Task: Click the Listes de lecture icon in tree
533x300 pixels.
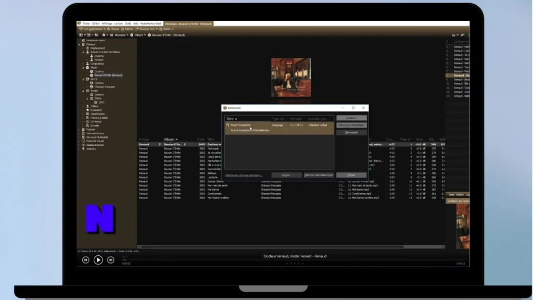Action: [x=83, y=133]
